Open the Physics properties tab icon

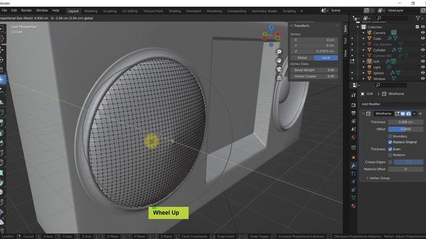(x=353, y=181)
